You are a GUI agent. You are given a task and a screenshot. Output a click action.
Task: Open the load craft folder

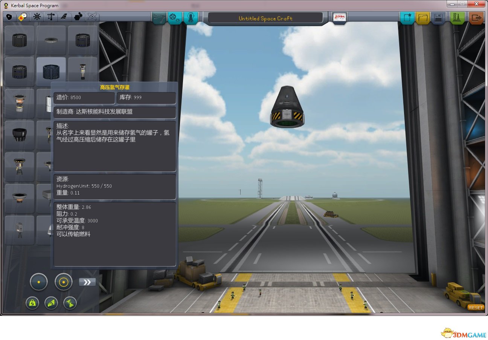(x=422, y=18)
